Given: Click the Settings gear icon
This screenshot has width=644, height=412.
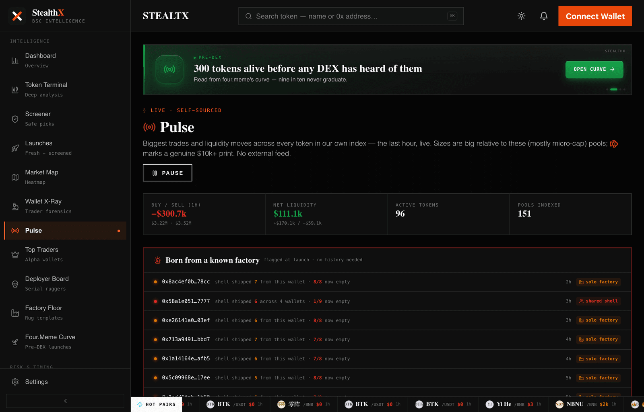Looking at the screenshot, I should (15, 382).
